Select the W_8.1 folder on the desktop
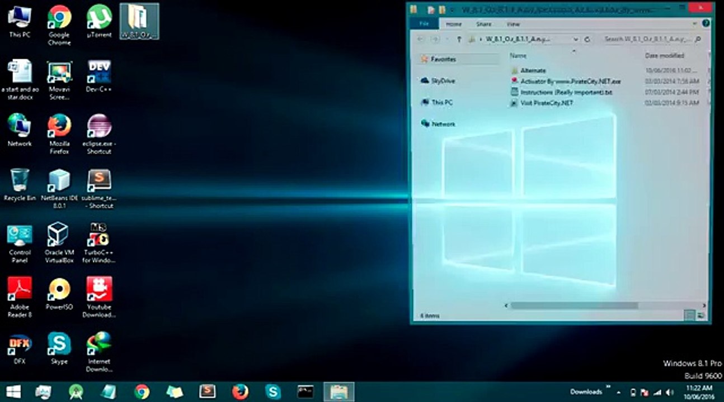724x402 pixels. (139, 21)
